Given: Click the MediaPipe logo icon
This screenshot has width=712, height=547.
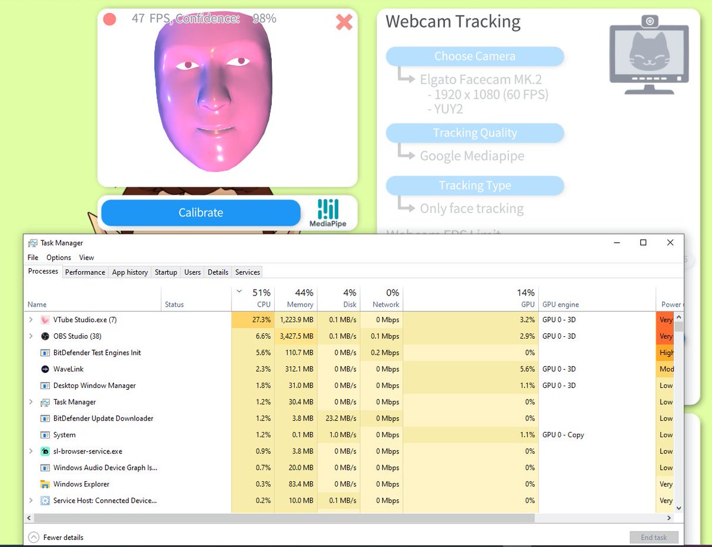Looking at the screenshot, I should [x=328, y=214].
